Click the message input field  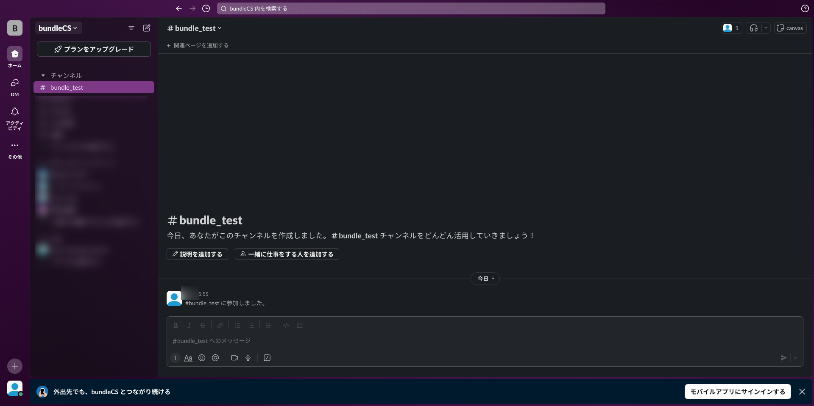click(466, 341)
